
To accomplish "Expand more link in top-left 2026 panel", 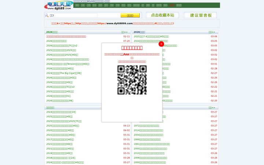I will 124,32.
